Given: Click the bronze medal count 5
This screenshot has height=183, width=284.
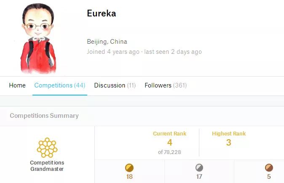Looking at the screenshot, I should [x=269, y=177].
